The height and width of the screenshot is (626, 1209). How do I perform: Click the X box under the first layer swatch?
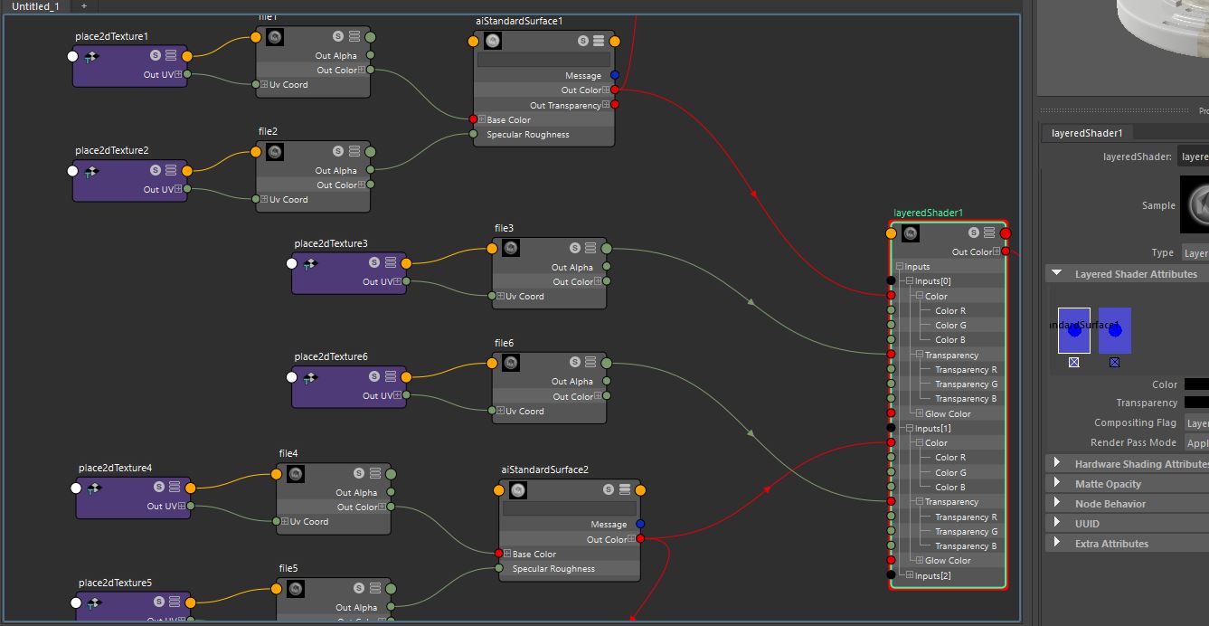[1072, 362]
